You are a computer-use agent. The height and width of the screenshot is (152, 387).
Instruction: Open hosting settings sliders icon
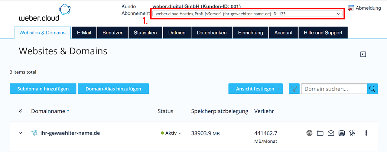pyautogui.click(x=352, y=133)
